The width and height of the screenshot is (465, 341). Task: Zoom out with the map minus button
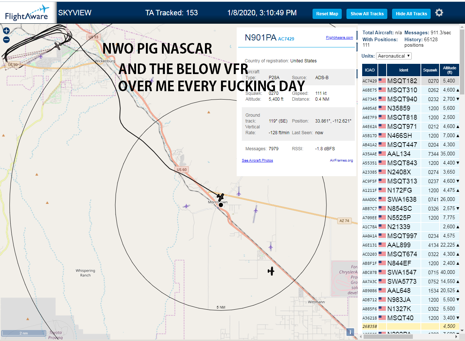pos(6,40)
